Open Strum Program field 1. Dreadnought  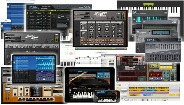7,75
